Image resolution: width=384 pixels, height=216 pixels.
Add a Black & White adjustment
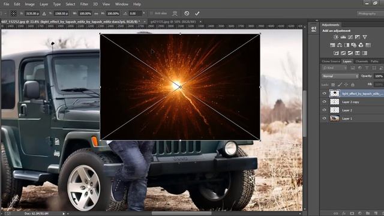[x=347, y=45]
